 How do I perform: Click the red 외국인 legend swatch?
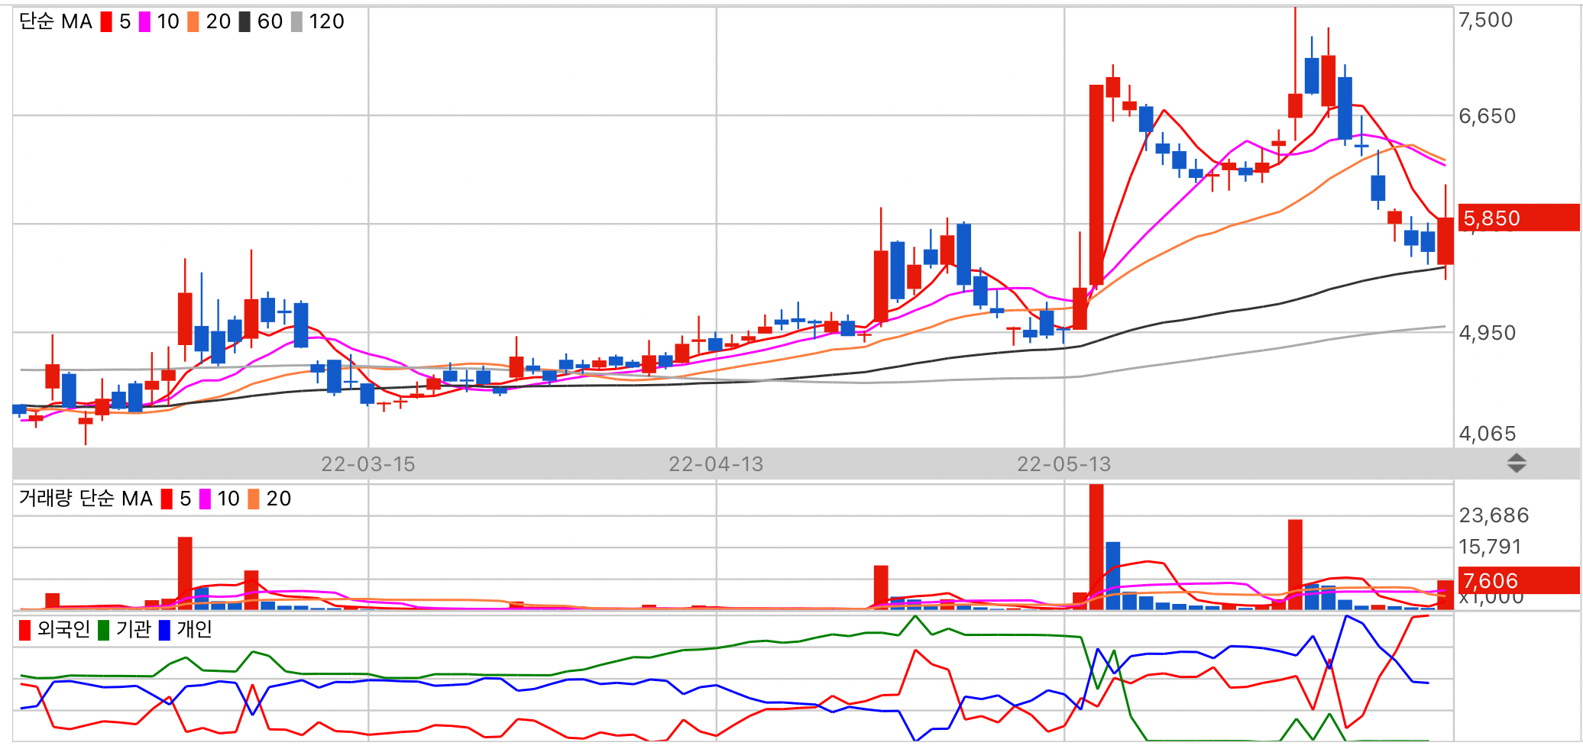click(25, 630)
